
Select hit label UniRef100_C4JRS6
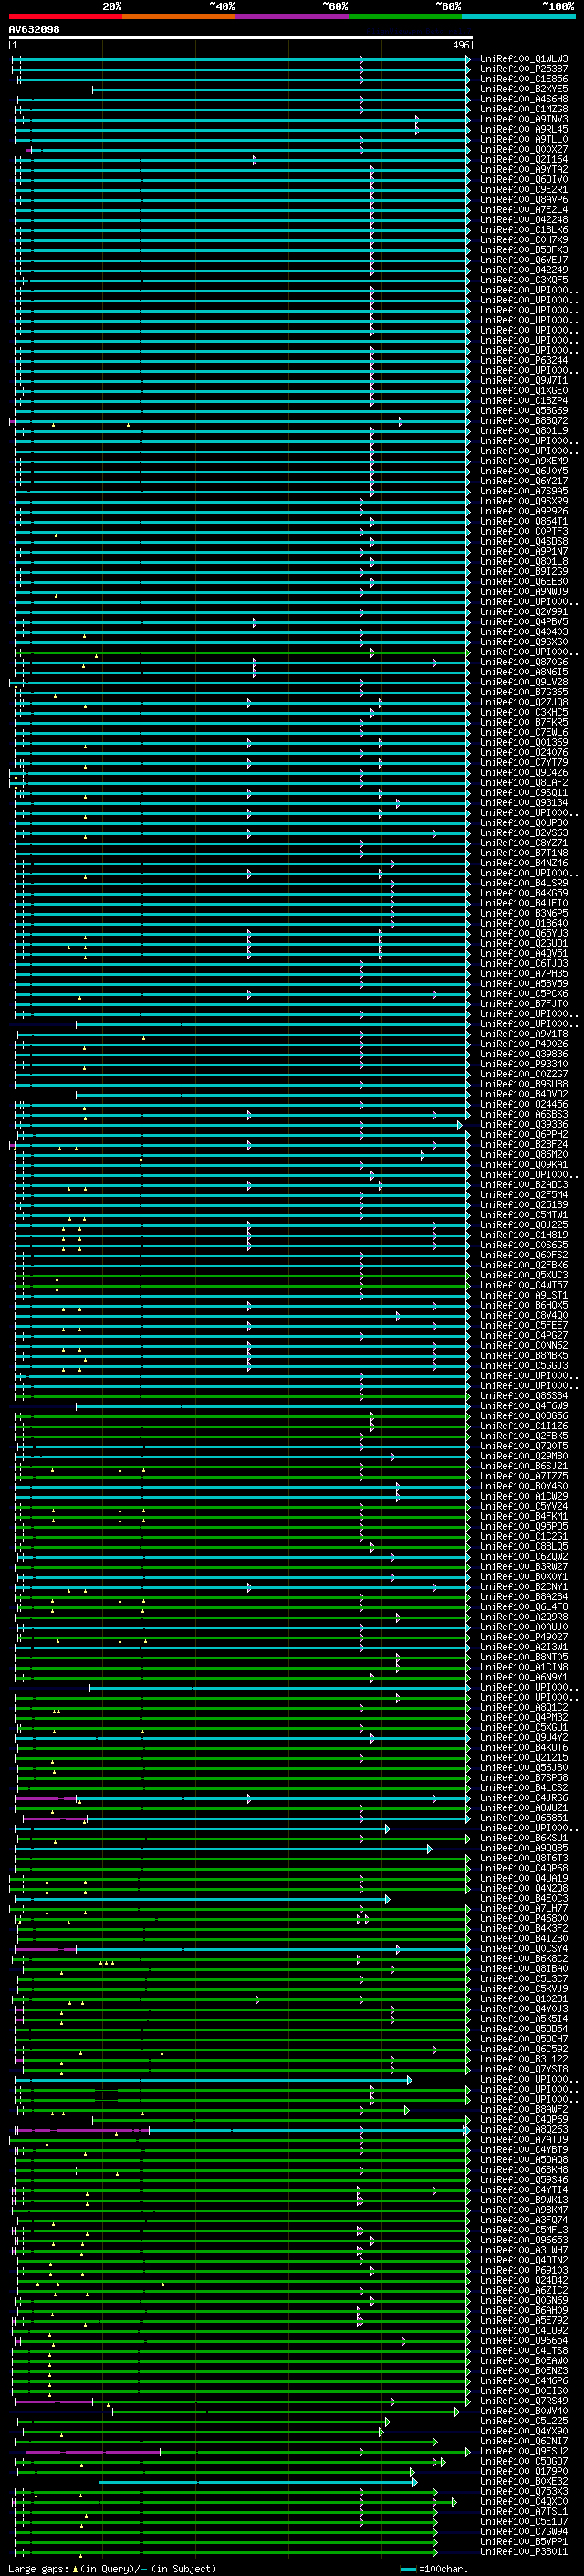click(x=524, y=1797)
